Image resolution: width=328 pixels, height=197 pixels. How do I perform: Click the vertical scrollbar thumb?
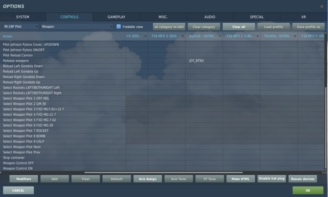[326, 128]
